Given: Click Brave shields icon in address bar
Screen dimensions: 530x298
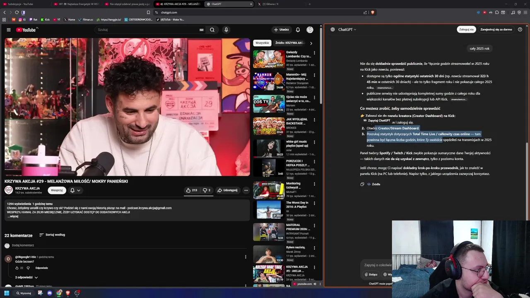Looking at the screenshot, I should point(372,12).
